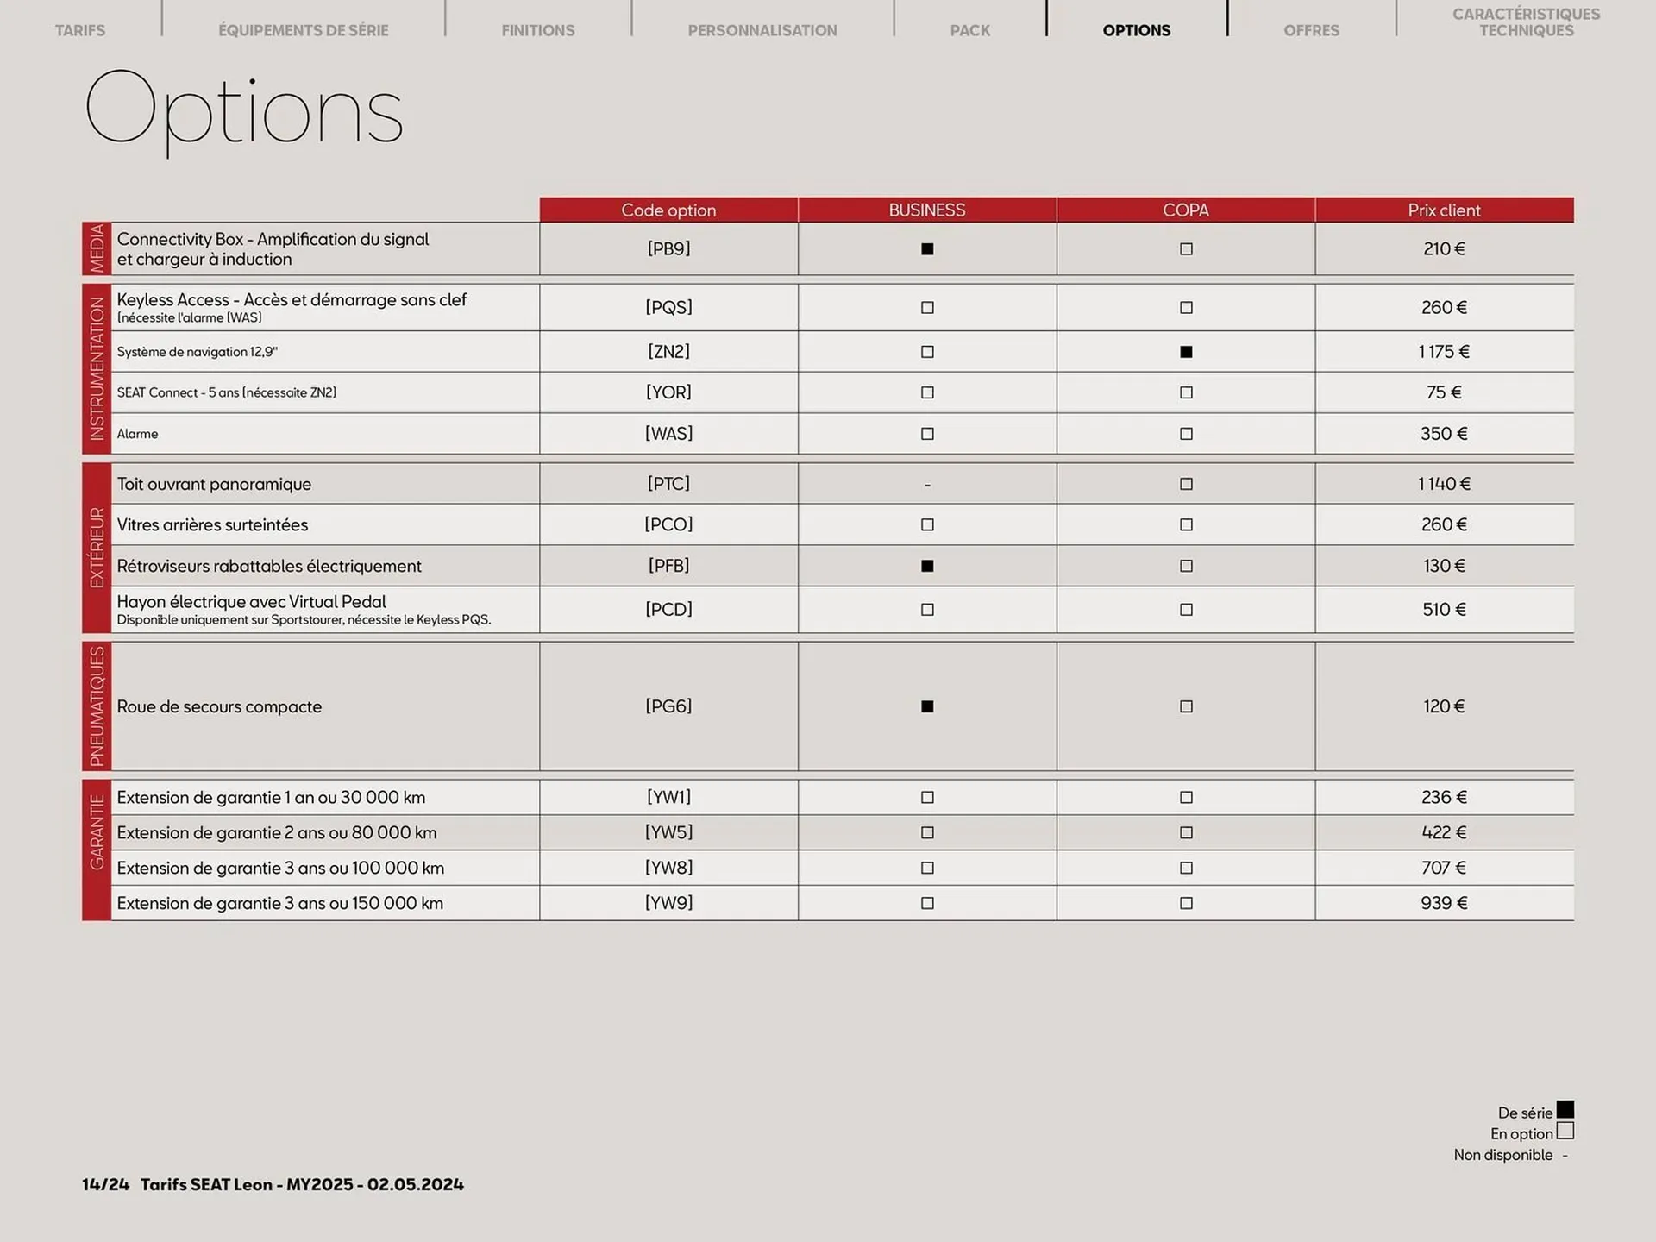
Task: Click option code [YW8]
Action: [x=668, y=869]
